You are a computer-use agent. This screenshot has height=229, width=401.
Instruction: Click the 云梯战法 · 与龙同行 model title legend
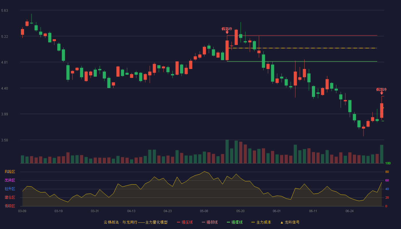[135, 222]
